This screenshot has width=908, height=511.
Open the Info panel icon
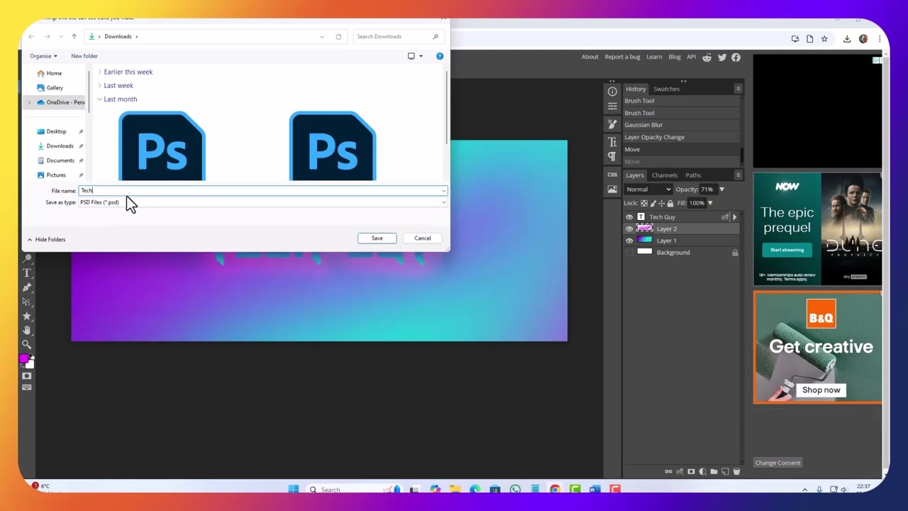tap(612, 92)
